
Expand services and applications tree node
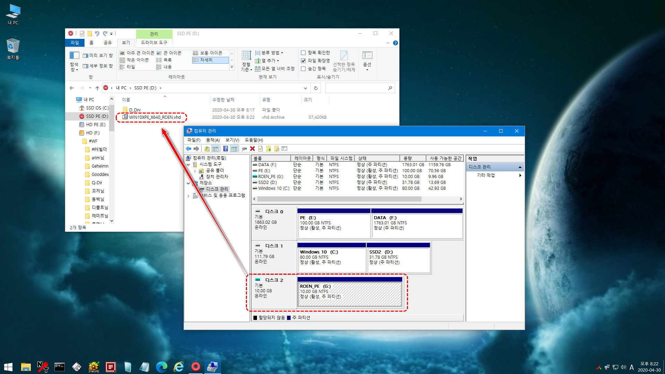[188, 196]
